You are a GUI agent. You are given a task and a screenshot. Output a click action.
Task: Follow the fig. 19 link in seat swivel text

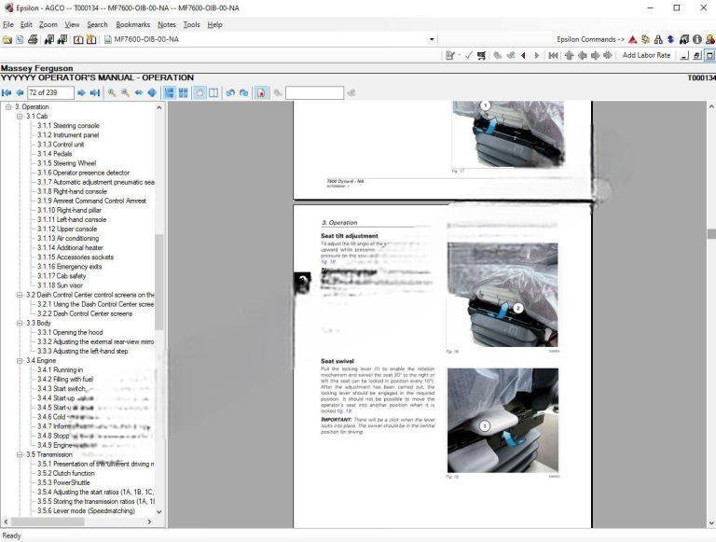coord(345,411)
